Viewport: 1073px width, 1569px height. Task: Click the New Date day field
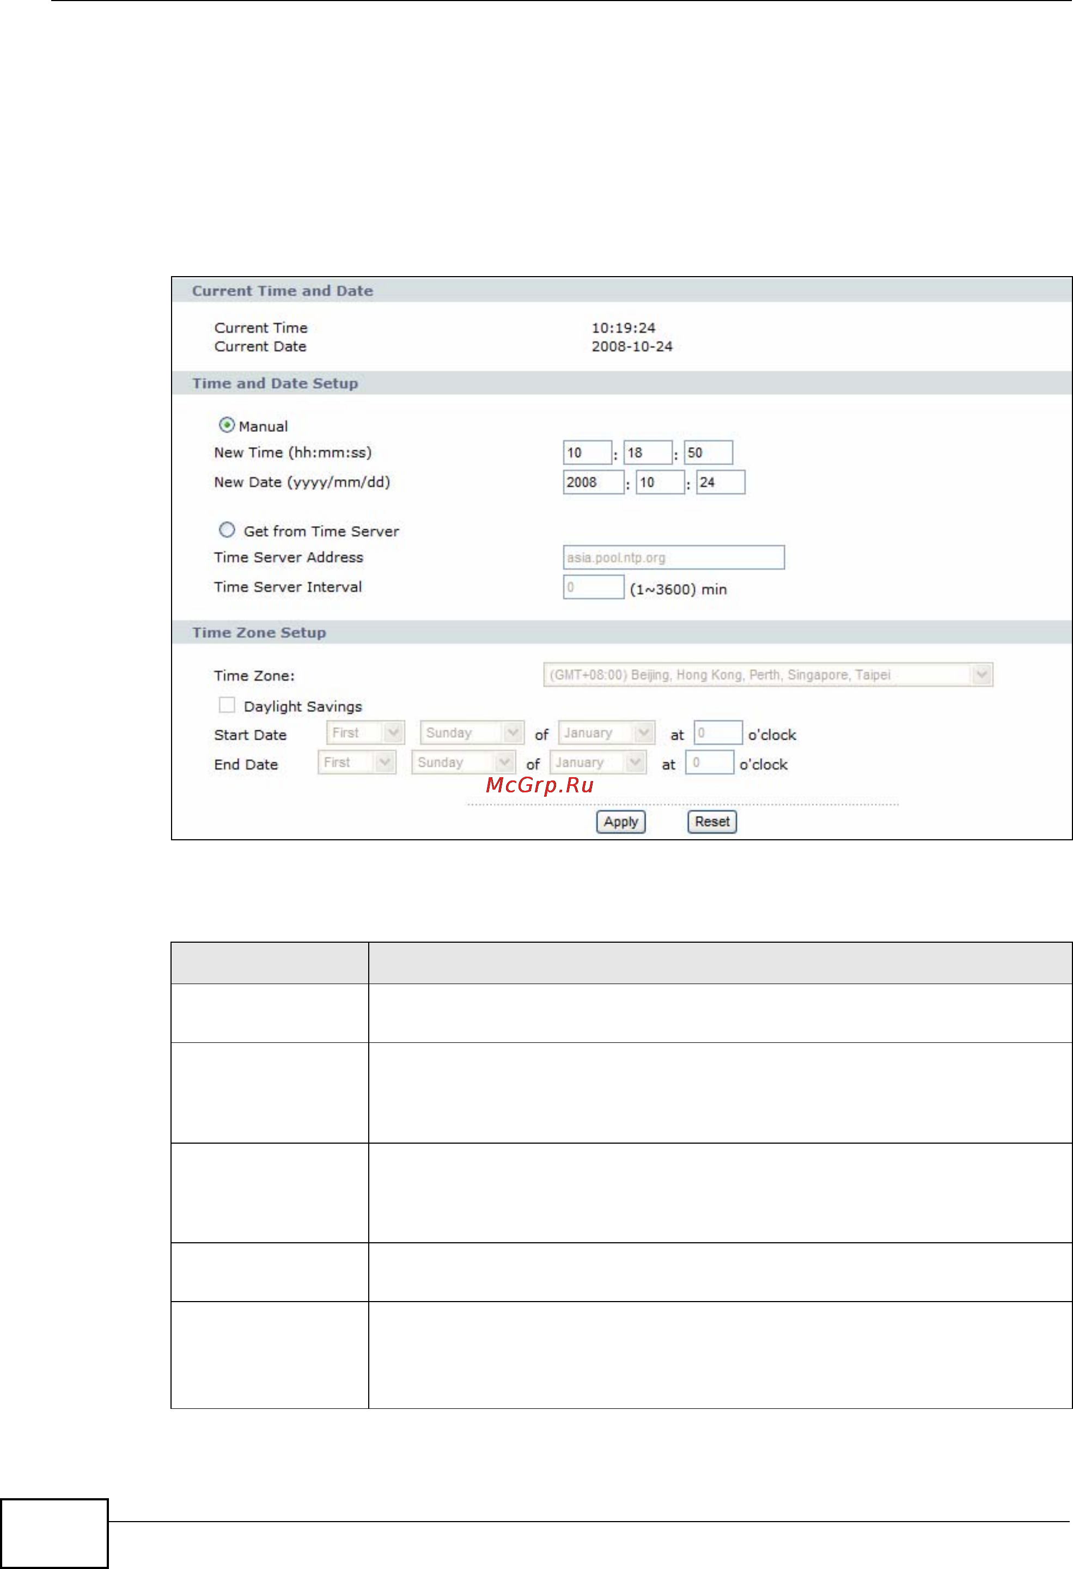721,482
